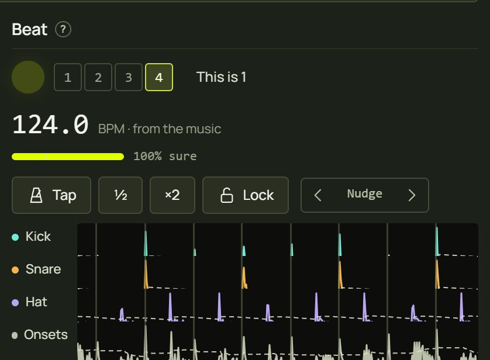Click the metronome icon in Tap button
Viewport: 490px width, 360px height.
pos(36,195)
